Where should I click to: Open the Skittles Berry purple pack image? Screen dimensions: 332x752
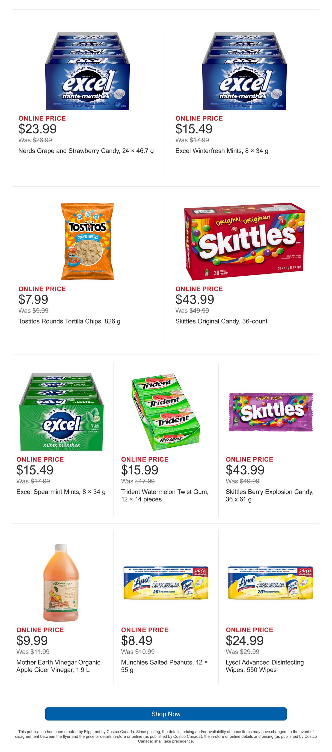(x=271, y=412)
